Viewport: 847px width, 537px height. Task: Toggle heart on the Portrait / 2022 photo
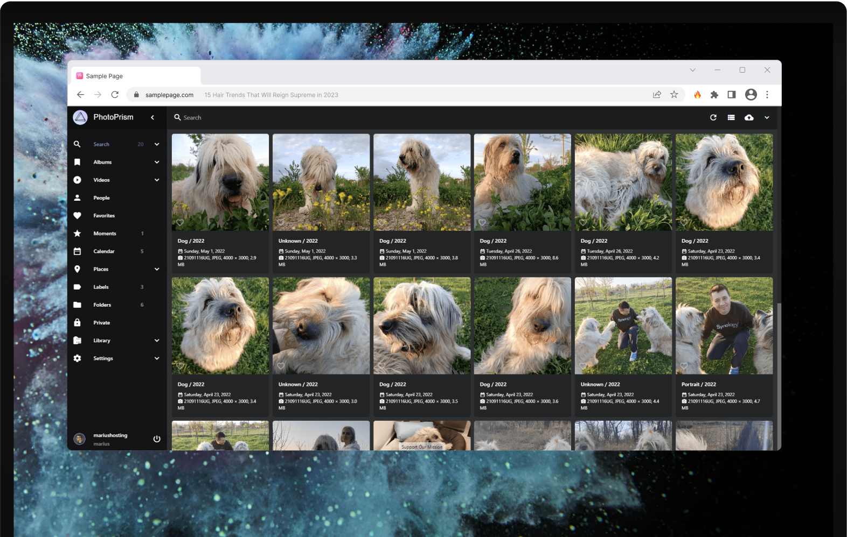coord(684,366)
